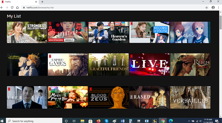Screen dimensions: 222x123
Task: Close the Netflix tab
Action: (36, 2)
